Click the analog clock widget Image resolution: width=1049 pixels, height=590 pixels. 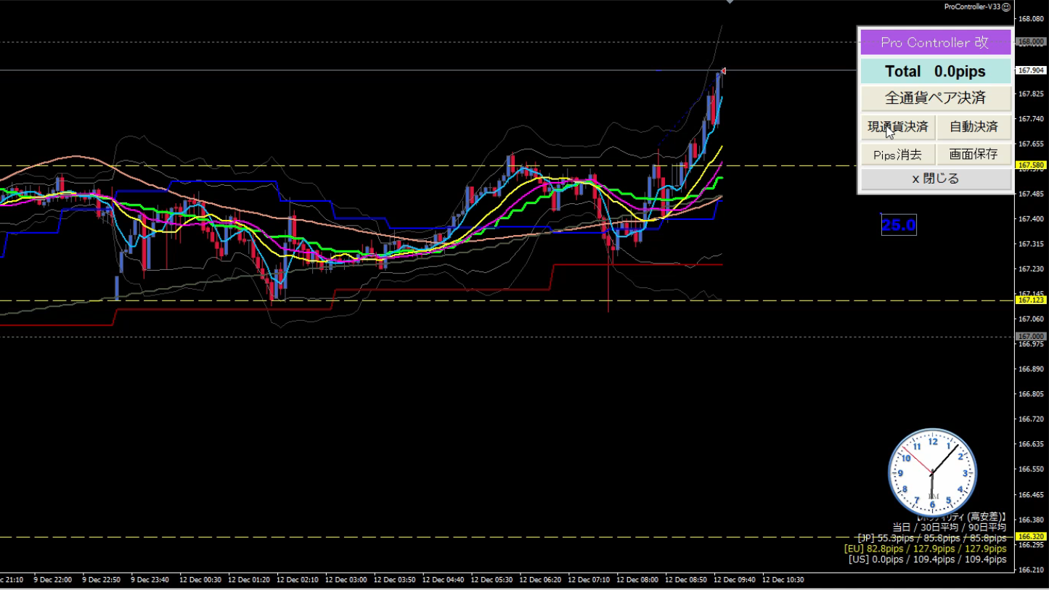click(932, 472)
